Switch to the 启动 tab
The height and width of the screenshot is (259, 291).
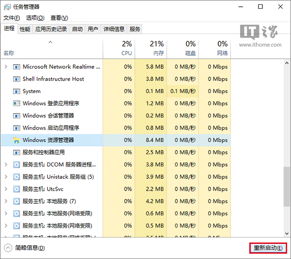coord(77,29)
